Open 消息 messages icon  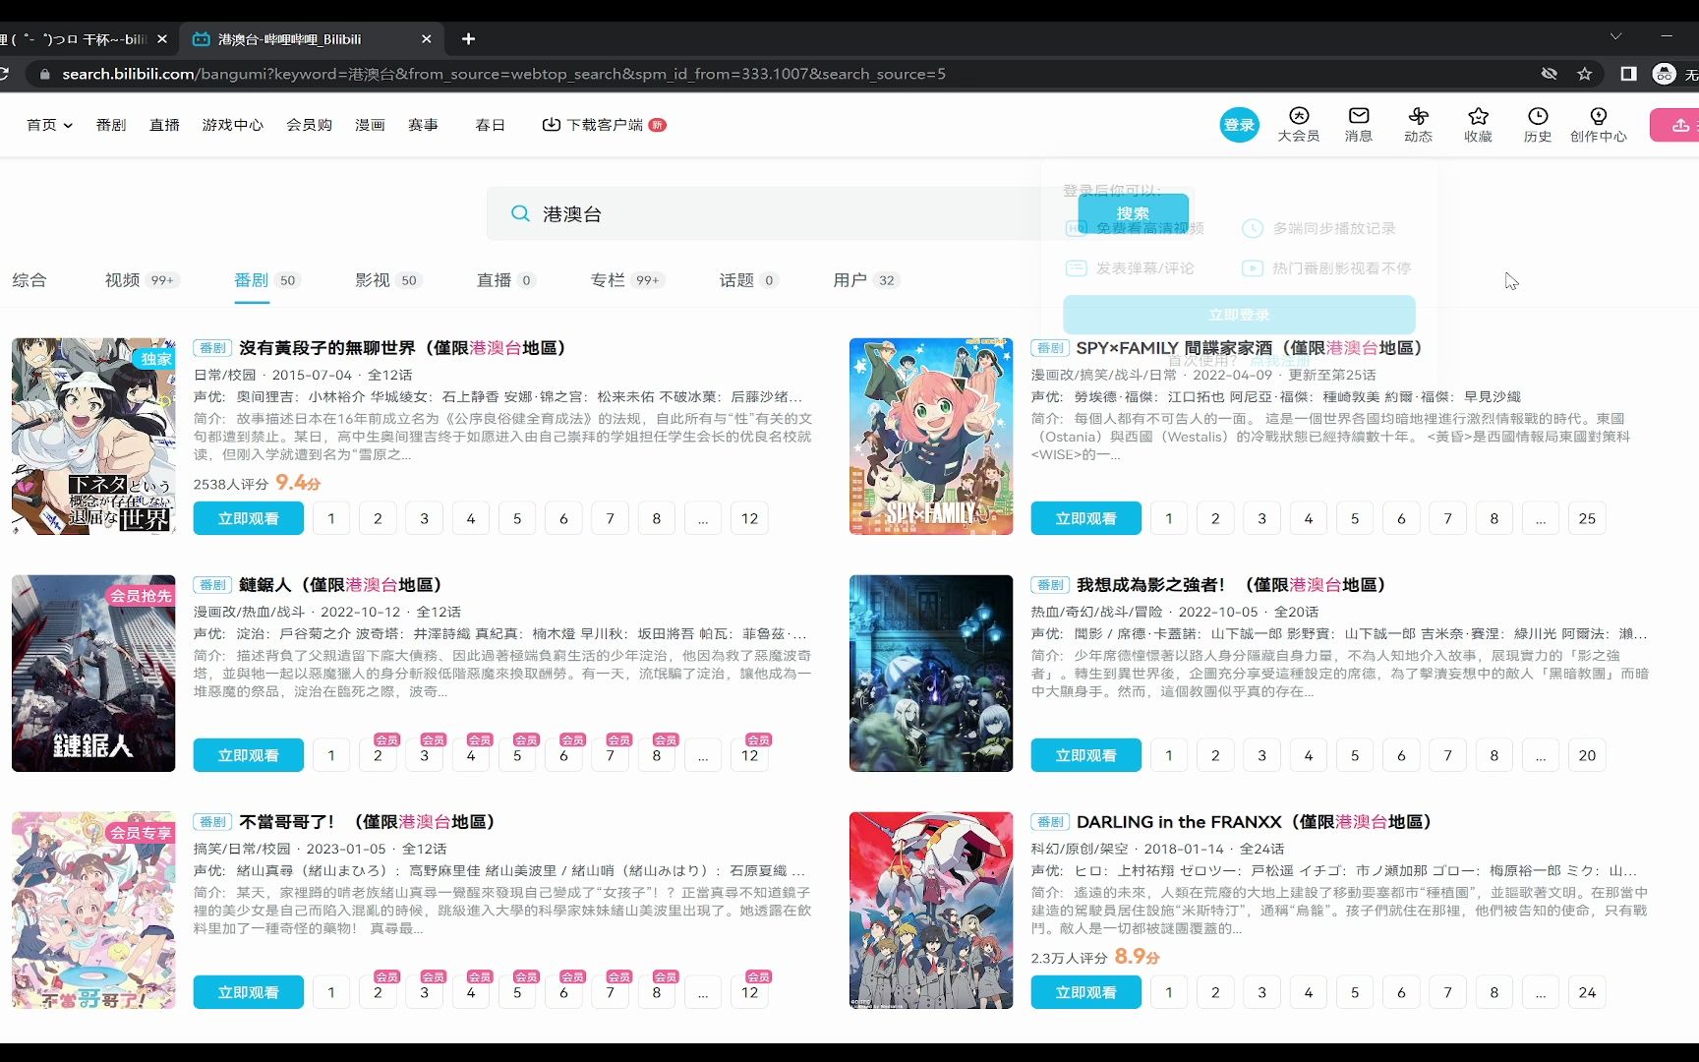1359,125
